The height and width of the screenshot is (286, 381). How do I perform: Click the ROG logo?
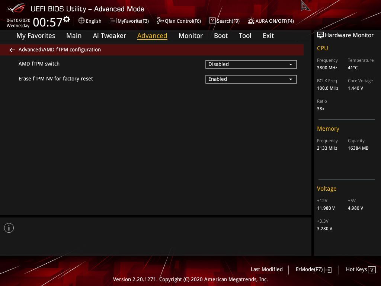(x=16, y=8)
